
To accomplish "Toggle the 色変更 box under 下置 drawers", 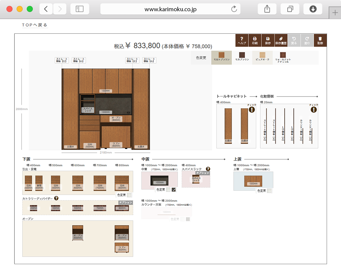I will point(129,195).
